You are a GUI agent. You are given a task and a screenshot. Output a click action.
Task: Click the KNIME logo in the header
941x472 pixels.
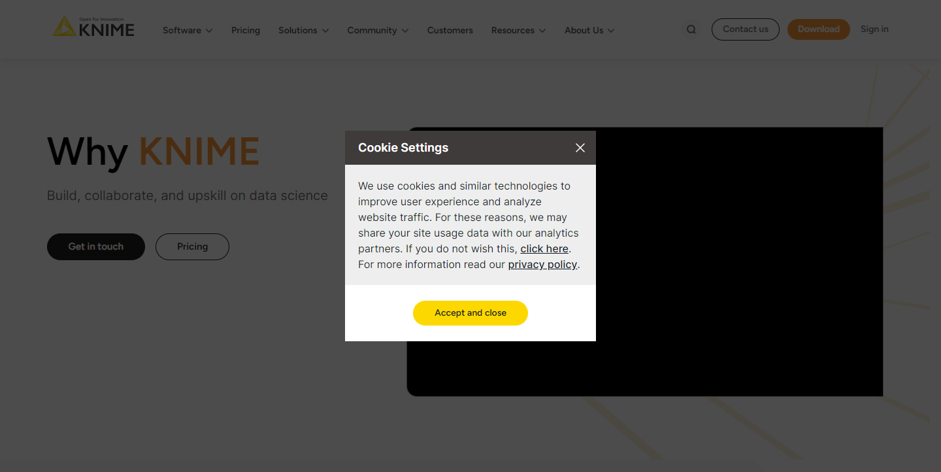point(93,27)
